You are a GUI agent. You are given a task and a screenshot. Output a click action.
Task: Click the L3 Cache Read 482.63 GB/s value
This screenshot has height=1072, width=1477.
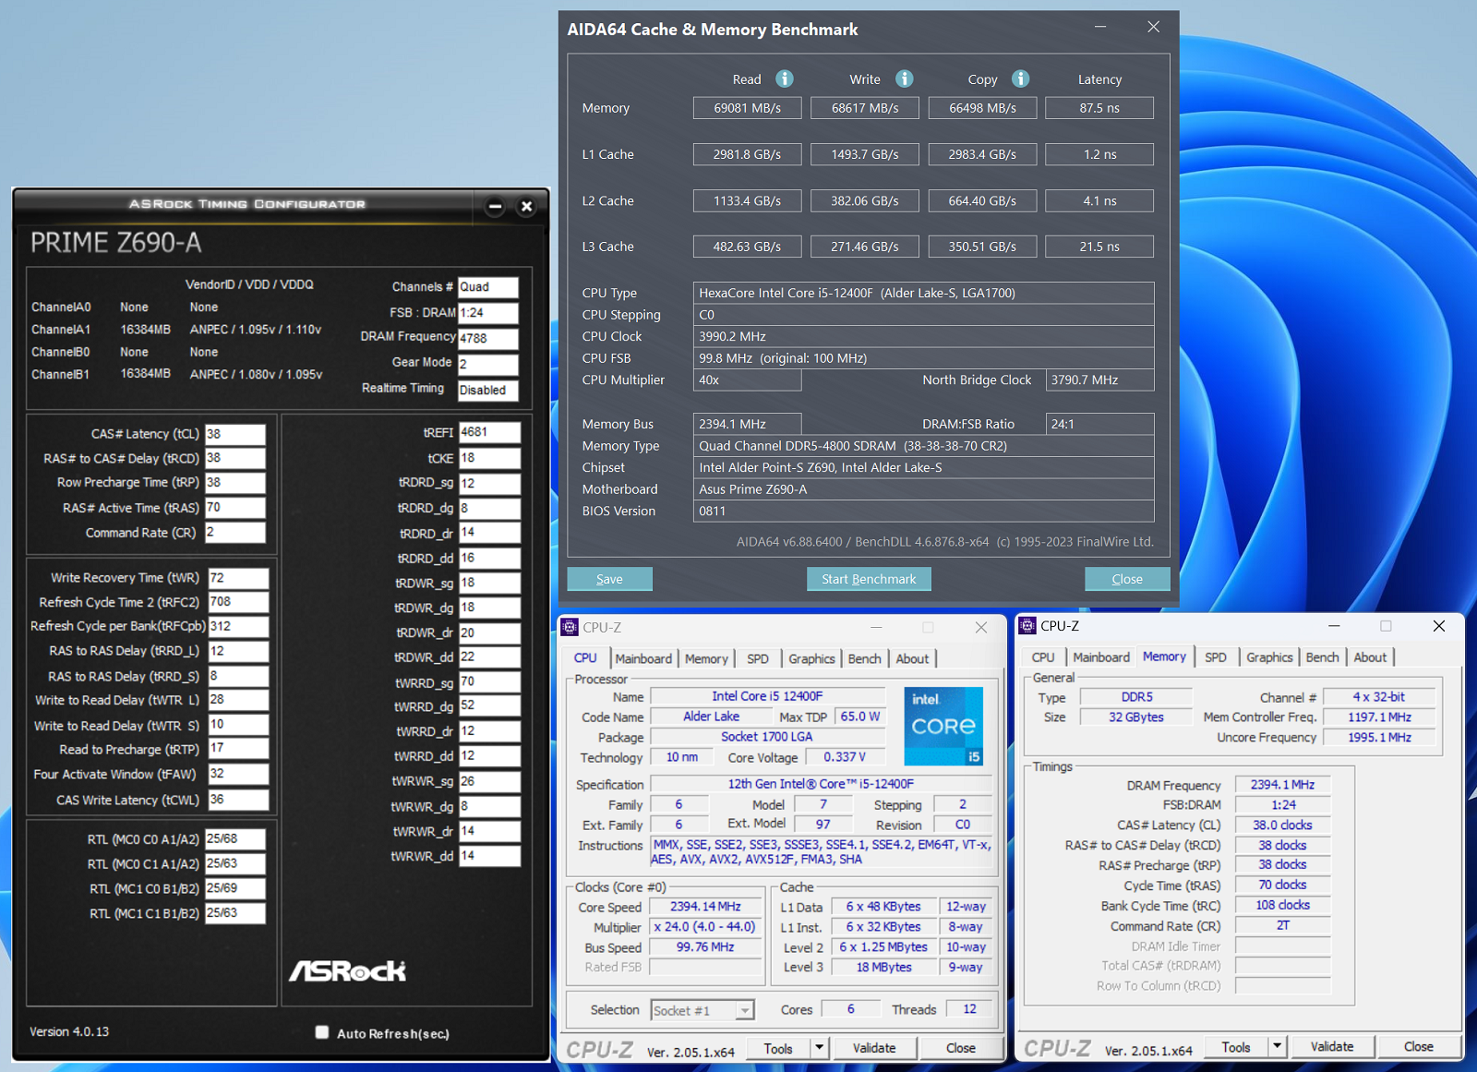click(x=748, y=247)
